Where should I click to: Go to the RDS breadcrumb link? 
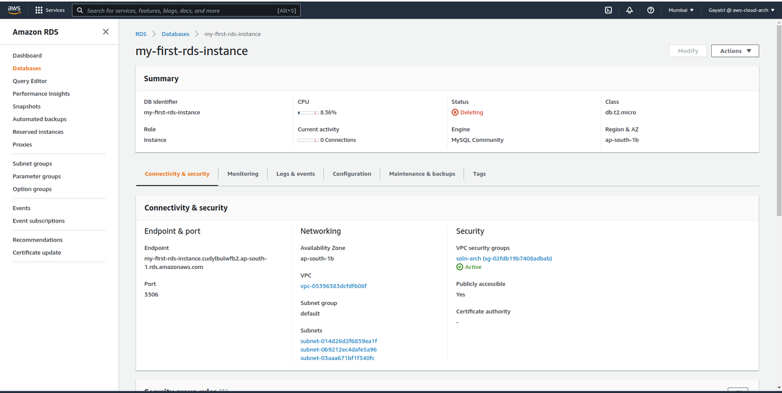141,34
